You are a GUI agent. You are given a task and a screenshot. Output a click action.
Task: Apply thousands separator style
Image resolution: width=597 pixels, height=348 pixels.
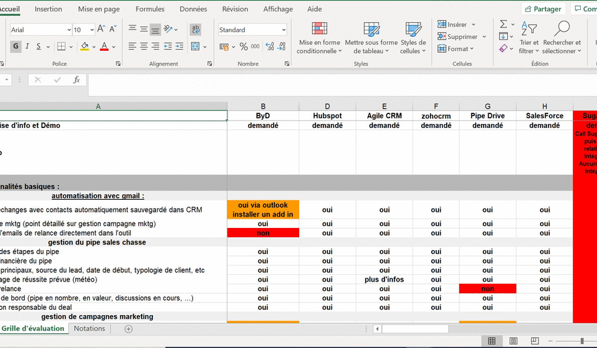(x=255, y=46)
